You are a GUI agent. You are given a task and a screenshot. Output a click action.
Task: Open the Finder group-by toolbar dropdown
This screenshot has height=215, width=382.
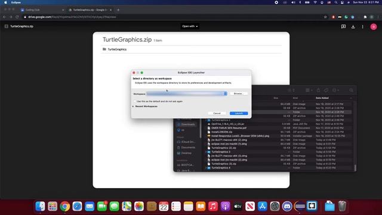pyautogui.click(x=309, y=90)
